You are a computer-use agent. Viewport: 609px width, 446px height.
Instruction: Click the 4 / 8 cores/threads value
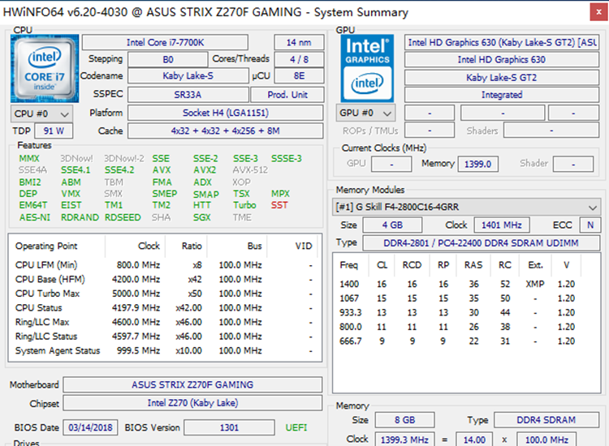(x=299, y=59)
